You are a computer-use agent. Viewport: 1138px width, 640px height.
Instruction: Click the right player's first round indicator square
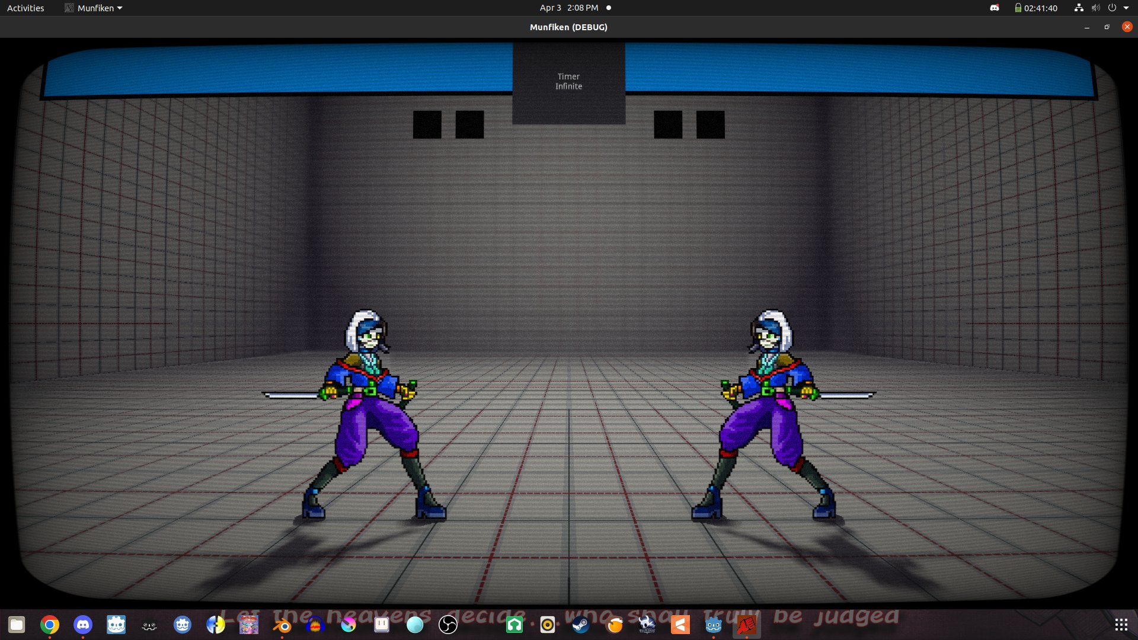668,124
